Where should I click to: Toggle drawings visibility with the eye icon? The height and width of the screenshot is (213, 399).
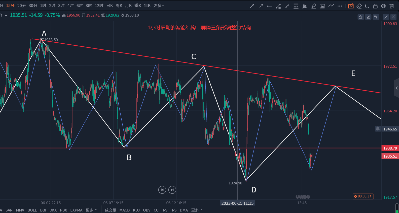384,6
